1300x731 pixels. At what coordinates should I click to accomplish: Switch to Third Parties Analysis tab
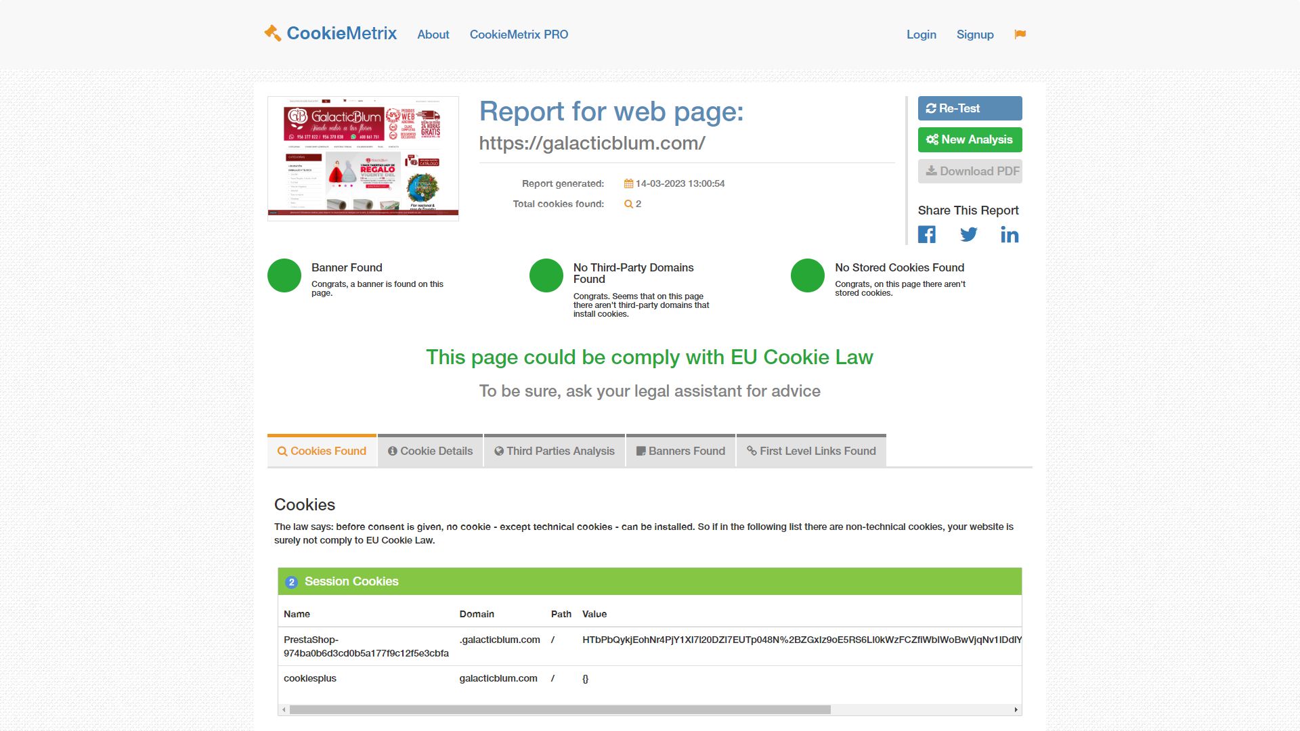point(554,451)
